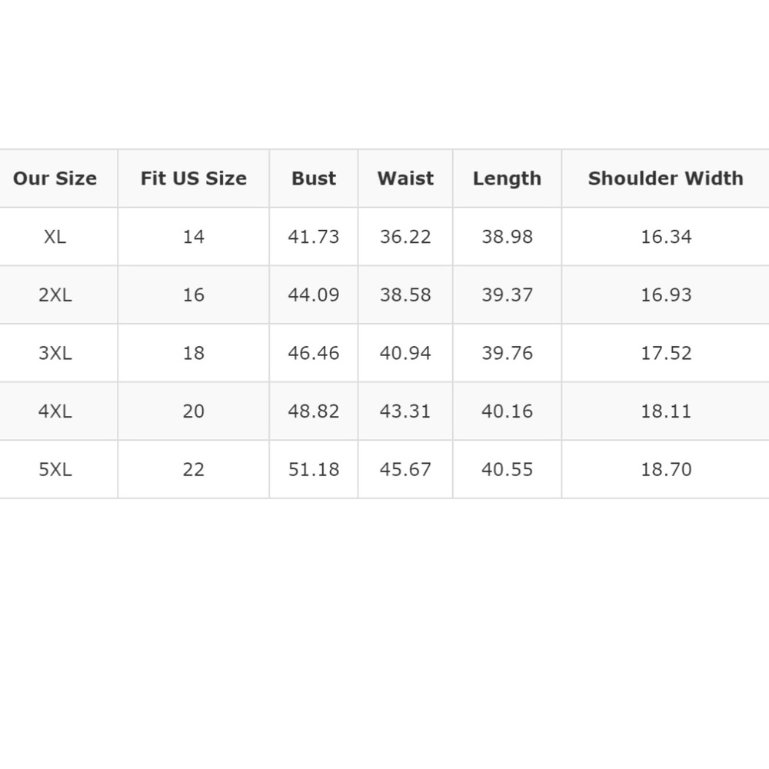Select the 2XL size cell
The image size is (769, 769).
coord(55,295)
